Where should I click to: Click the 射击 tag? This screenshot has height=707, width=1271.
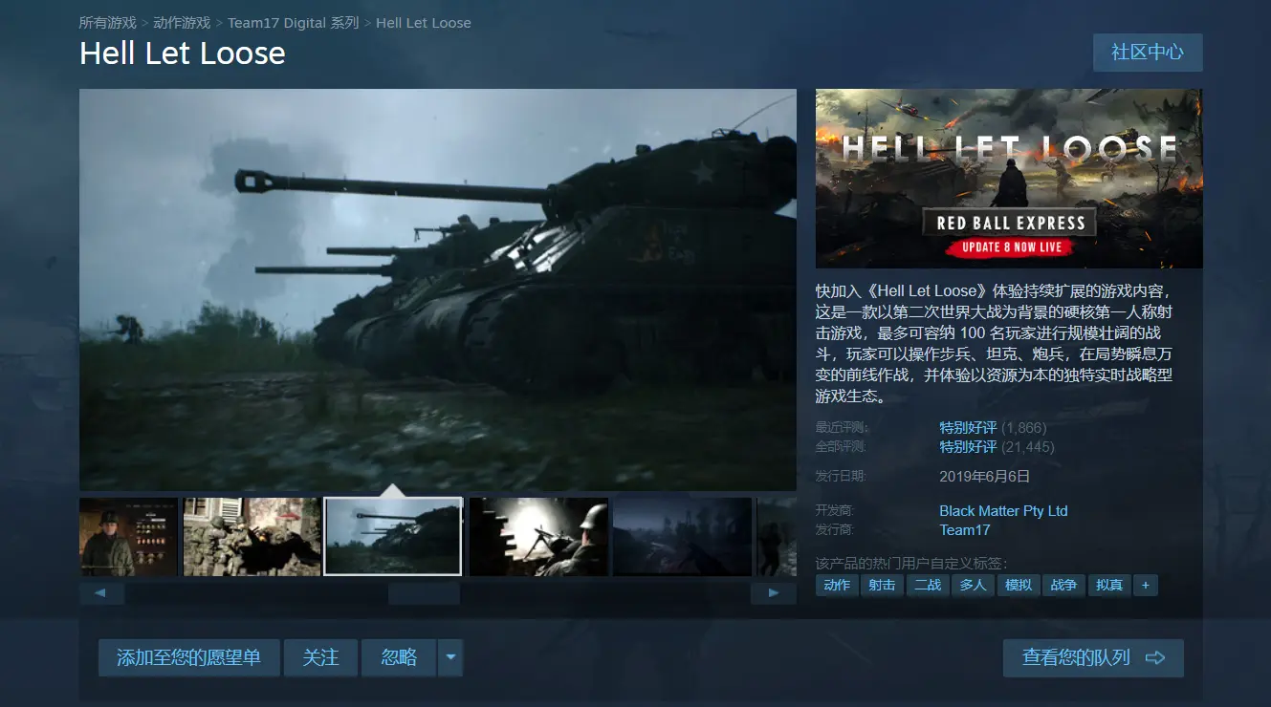(x=883, y=585)
